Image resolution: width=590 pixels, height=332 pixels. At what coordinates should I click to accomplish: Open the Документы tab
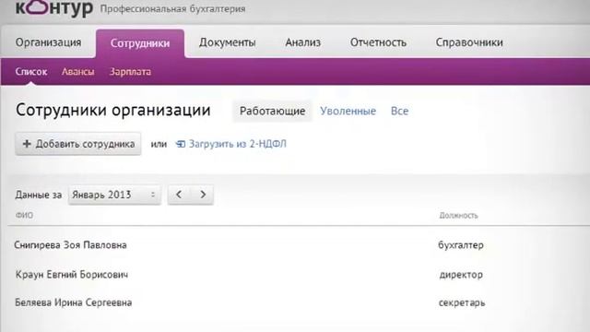pos(228,42)
